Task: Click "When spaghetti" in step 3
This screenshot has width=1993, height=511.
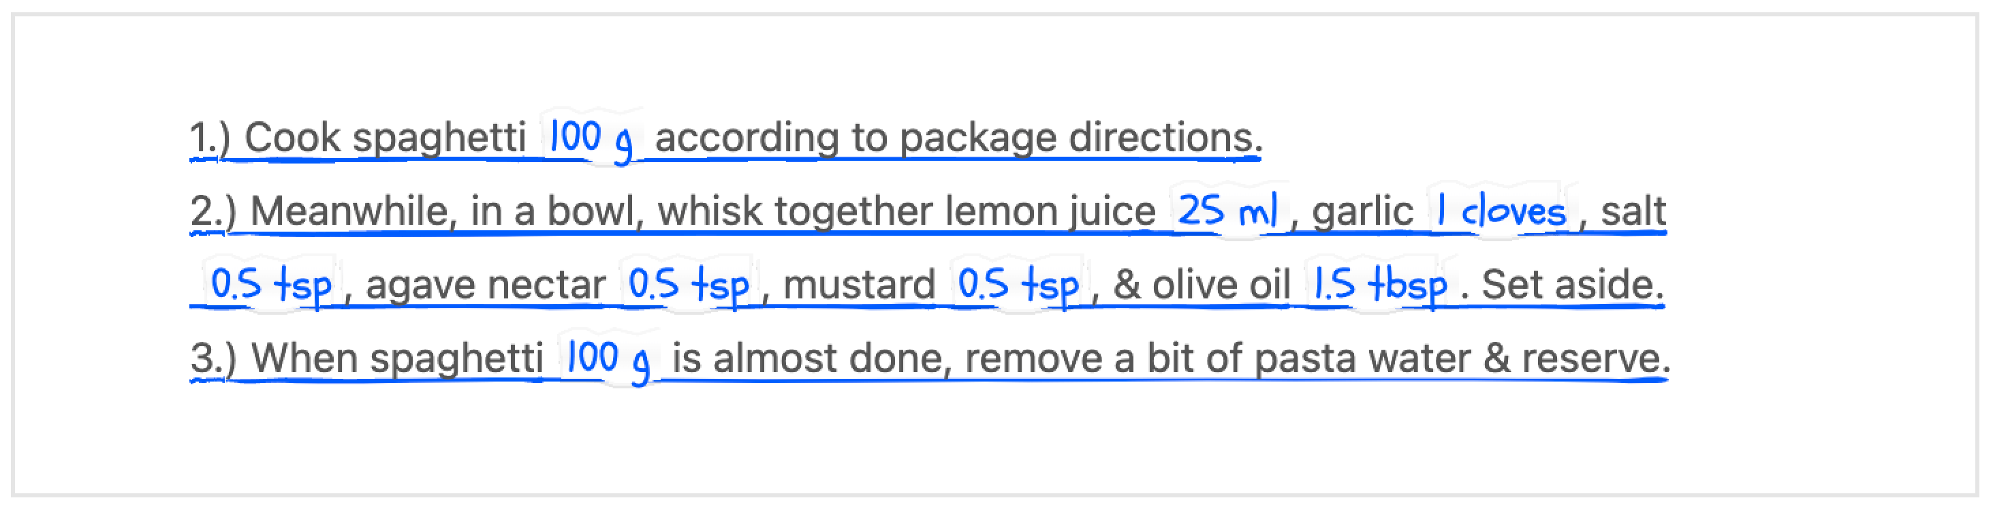Action: (x=397, y=358)
